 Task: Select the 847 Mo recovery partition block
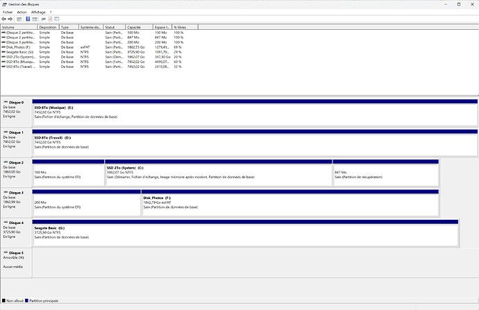(386, 173)
